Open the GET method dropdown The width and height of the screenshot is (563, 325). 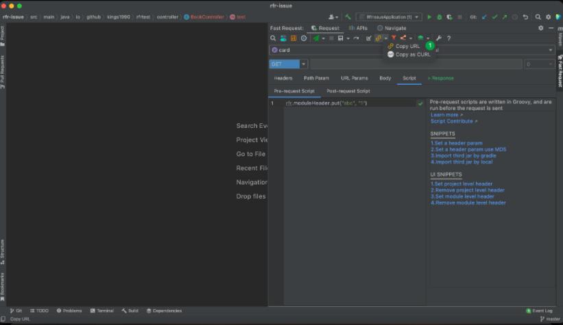click(304, 64)
